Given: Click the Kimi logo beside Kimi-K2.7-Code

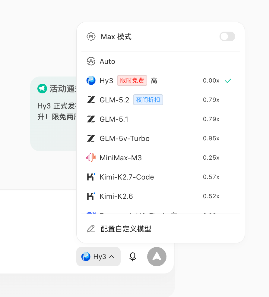Looking at the screenshot, I should (x=91, y=177).
